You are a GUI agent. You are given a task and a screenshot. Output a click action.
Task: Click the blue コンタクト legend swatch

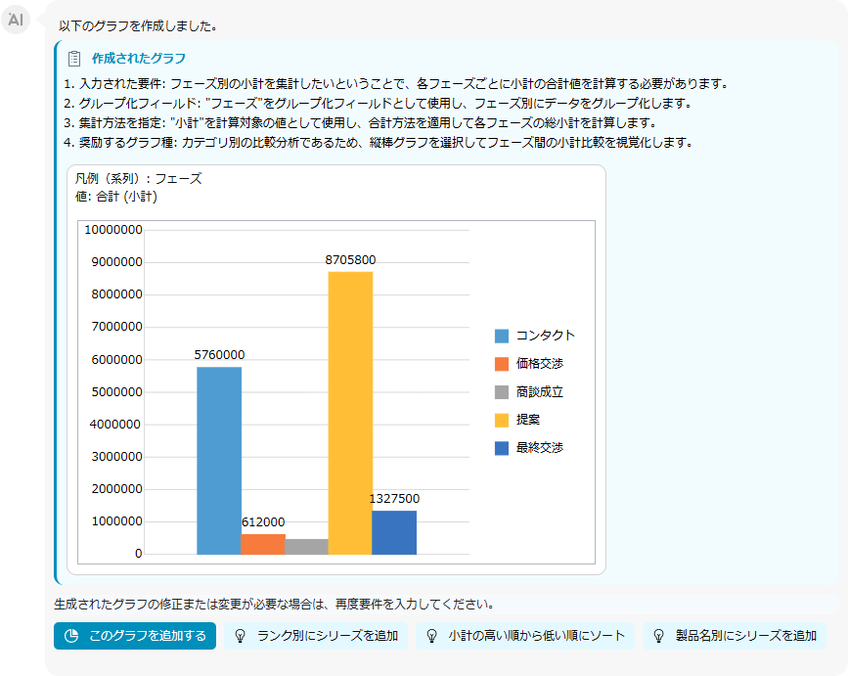point(502,336)
